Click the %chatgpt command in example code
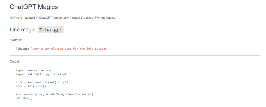Viewport: 266px width, 107px height. (x=22, y=49)
